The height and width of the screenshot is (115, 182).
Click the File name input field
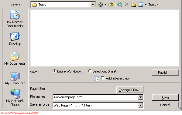[x=96, y=97]
